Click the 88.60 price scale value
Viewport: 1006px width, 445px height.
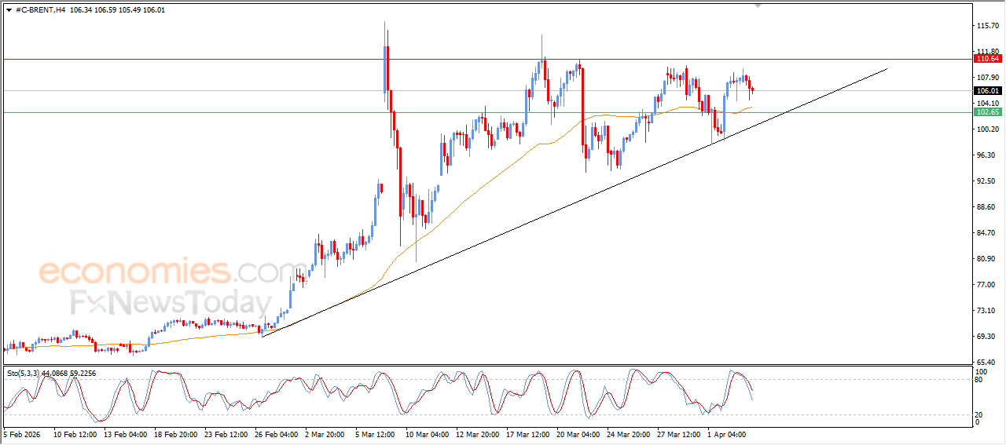coord(986,207)
